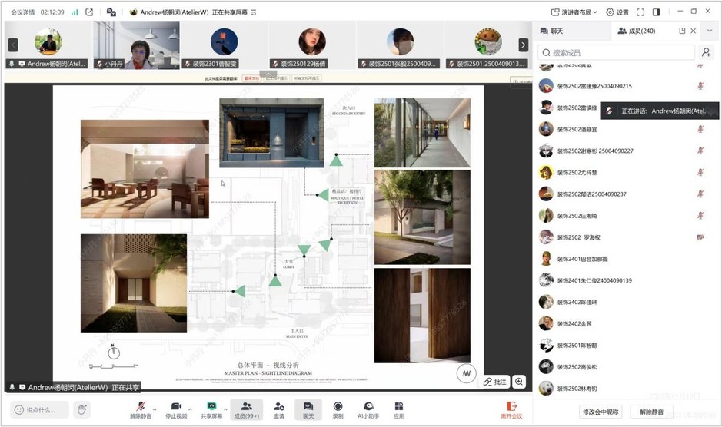
Task: Click the 修改会中昵称 button
Action: [x=601, y=412]
